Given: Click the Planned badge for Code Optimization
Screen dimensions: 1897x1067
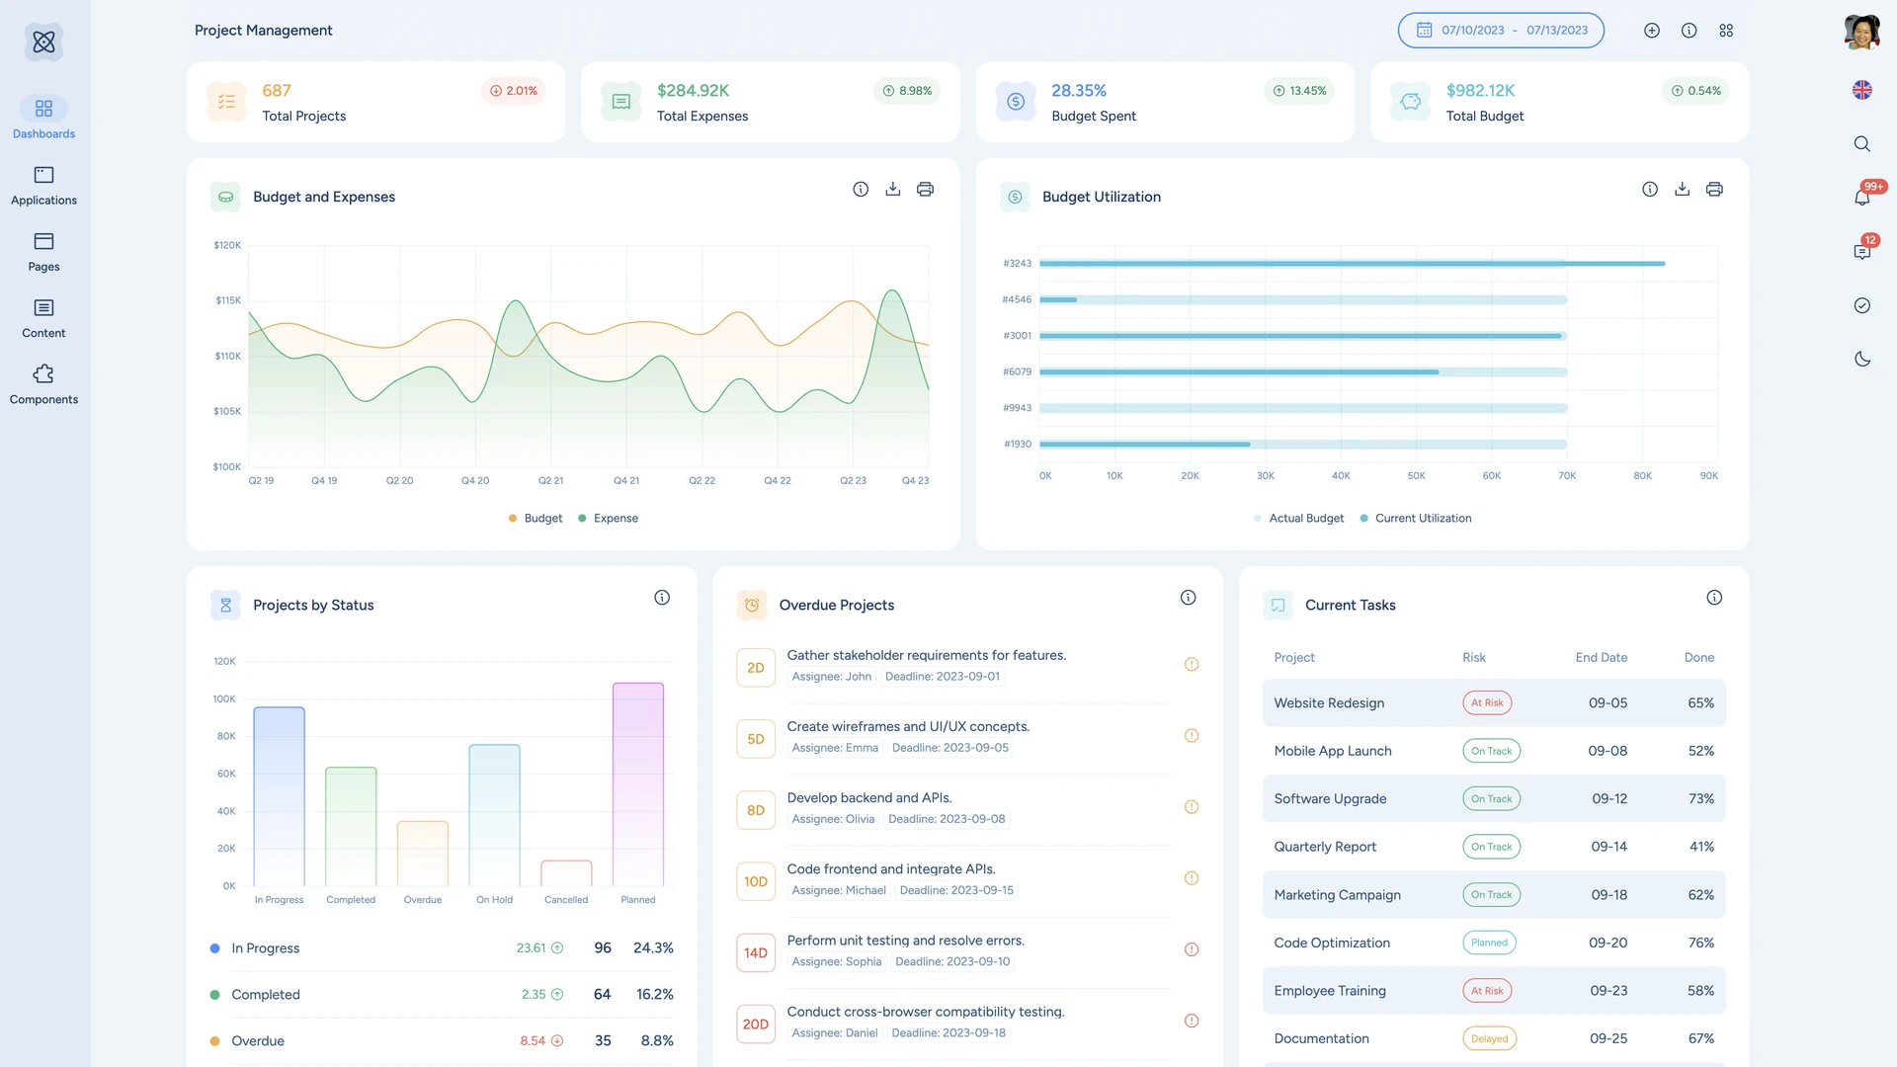Looking at the screenshot, I should click(1489, 944).
